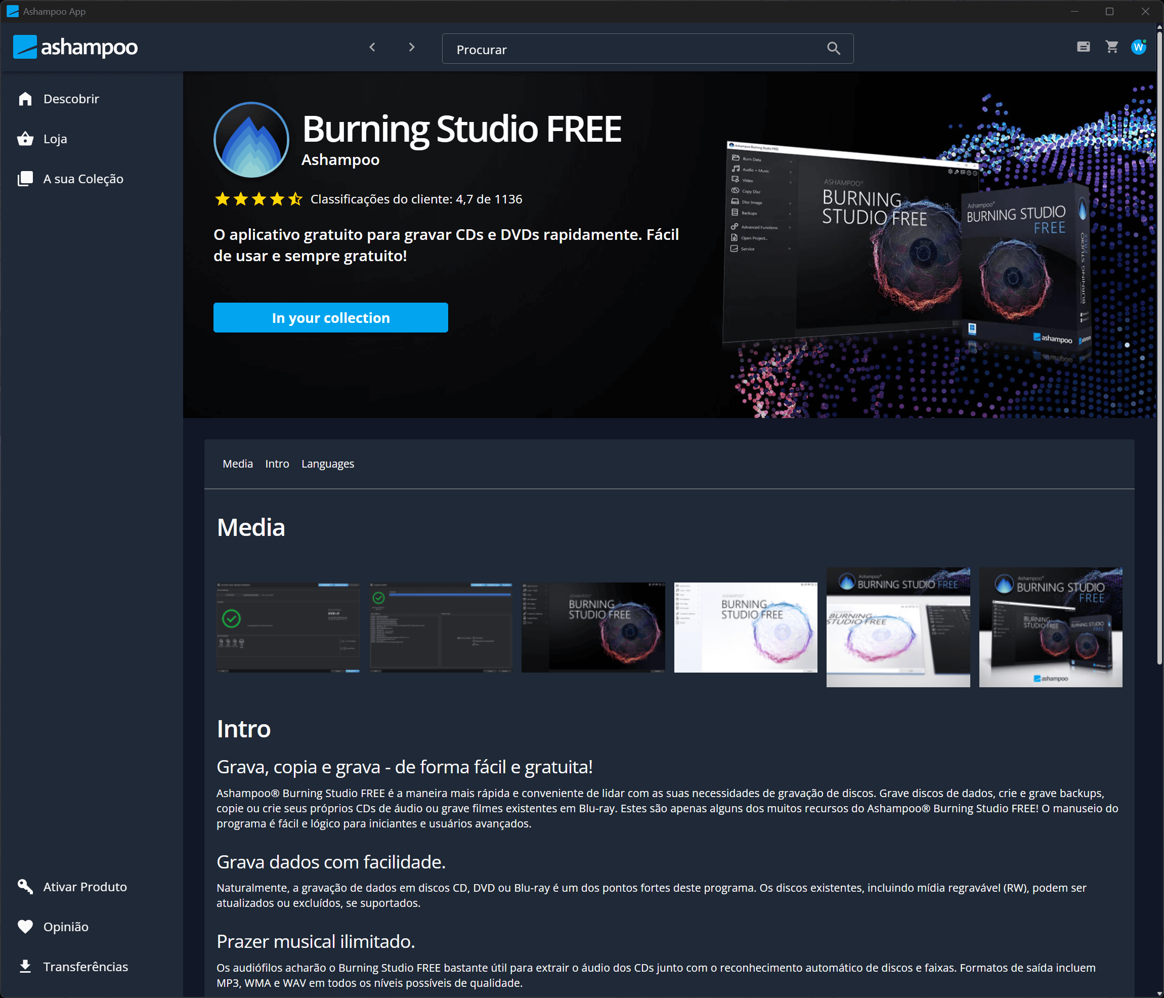The height and width of the screenshot is (998, 1164).
Task: Open Loja shopping basket icon
Action: 25,139
